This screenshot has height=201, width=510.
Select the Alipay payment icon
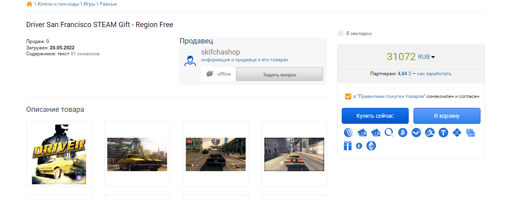pyautogui.click(x=430, y=133)
